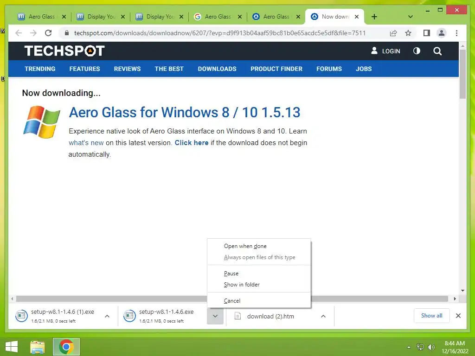Open the Aero Glass for Windows 8 / 10 title link
The height and width of the screenshot is (356, 475).
pos(185,112)
